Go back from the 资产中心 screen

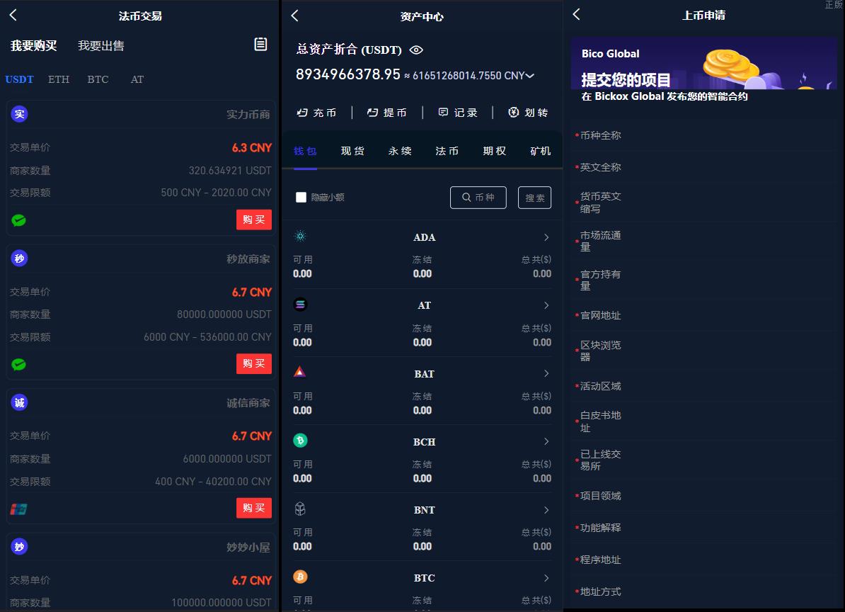295,16
